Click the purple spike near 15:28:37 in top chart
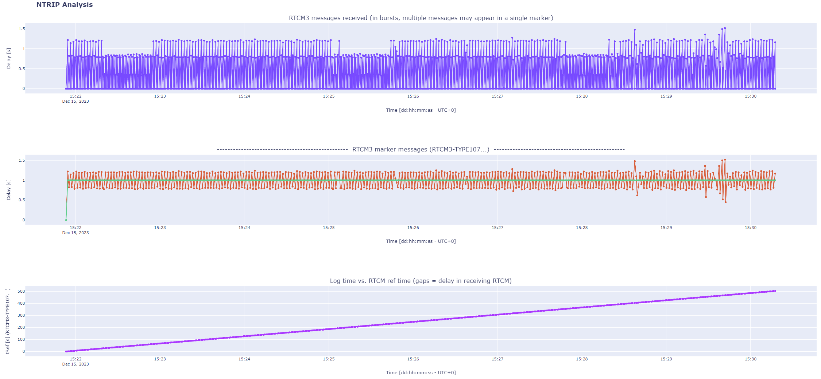Image resolution: width=821 pixels, height=379 pixels. [635, 30]
